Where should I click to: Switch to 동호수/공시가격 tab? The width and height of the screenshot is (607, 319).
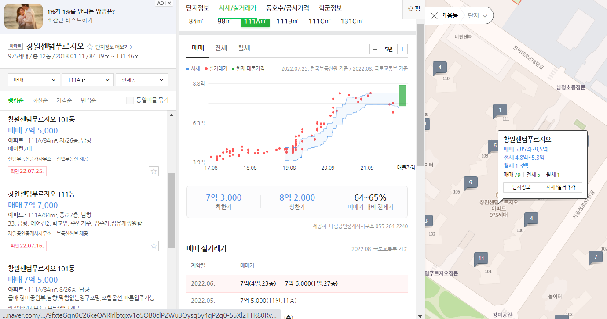tap(288, 8)
